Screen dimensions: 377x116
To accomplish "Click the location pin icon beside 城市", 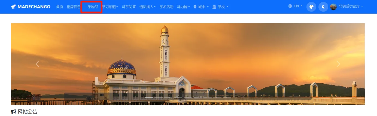I will point(195,7).
